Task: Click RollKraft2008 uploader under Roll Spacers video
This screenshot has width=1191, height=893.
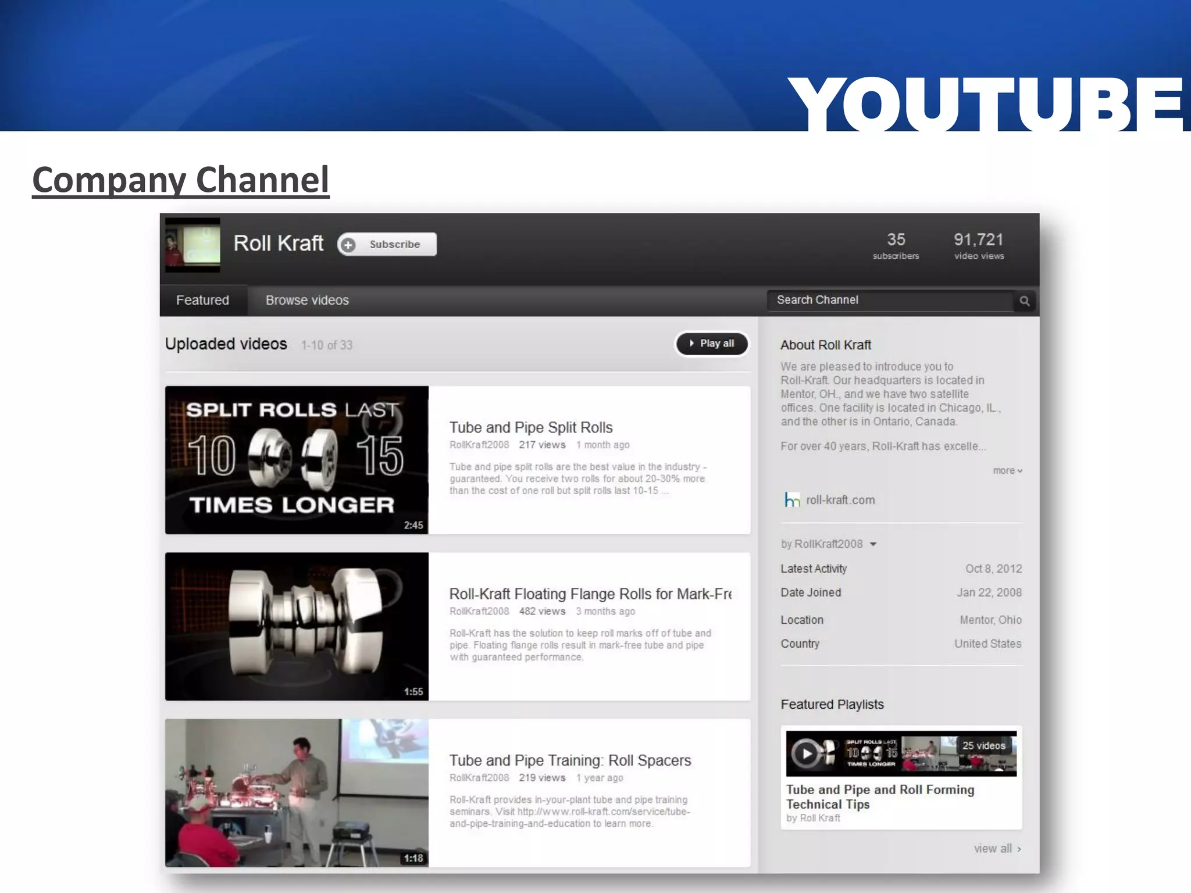Action: (479, 778)
